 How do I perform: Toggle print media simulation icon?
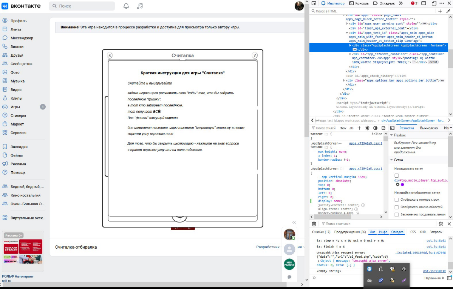pyautogui.click(x=383, y=128)
